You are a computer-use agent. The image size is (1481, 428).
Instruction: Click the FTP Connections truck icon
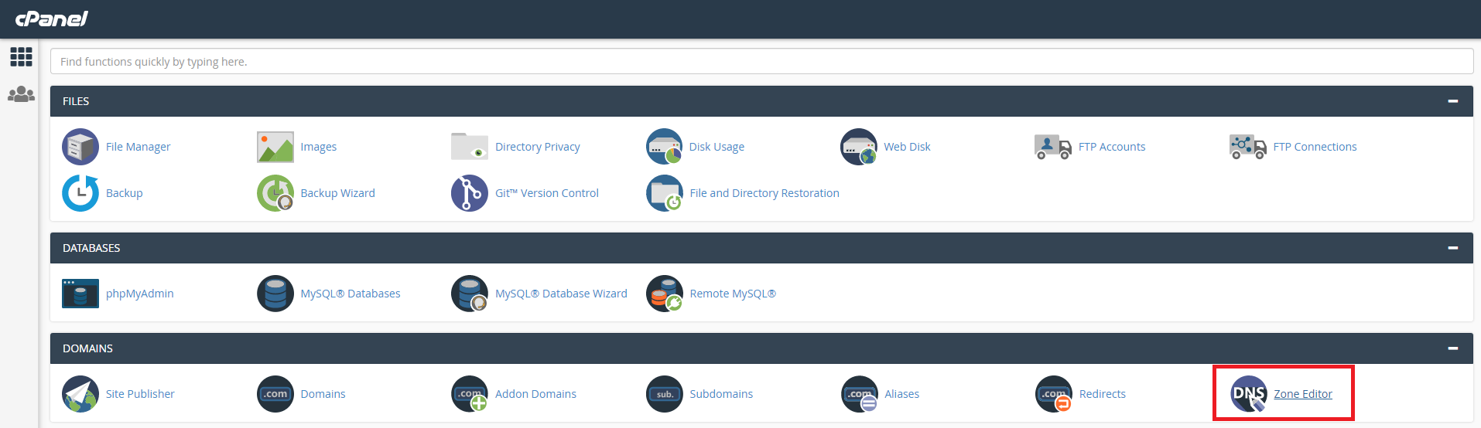1248,147
